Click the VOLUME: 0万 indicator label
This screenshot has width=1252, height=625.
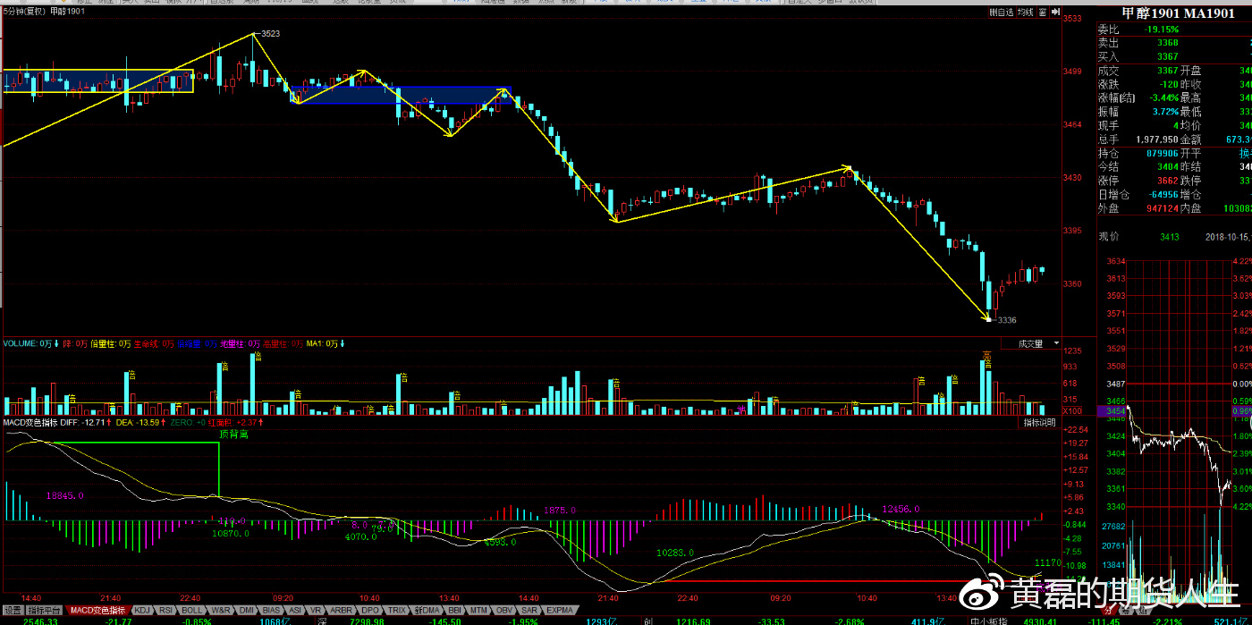click(x=26, y=343)
